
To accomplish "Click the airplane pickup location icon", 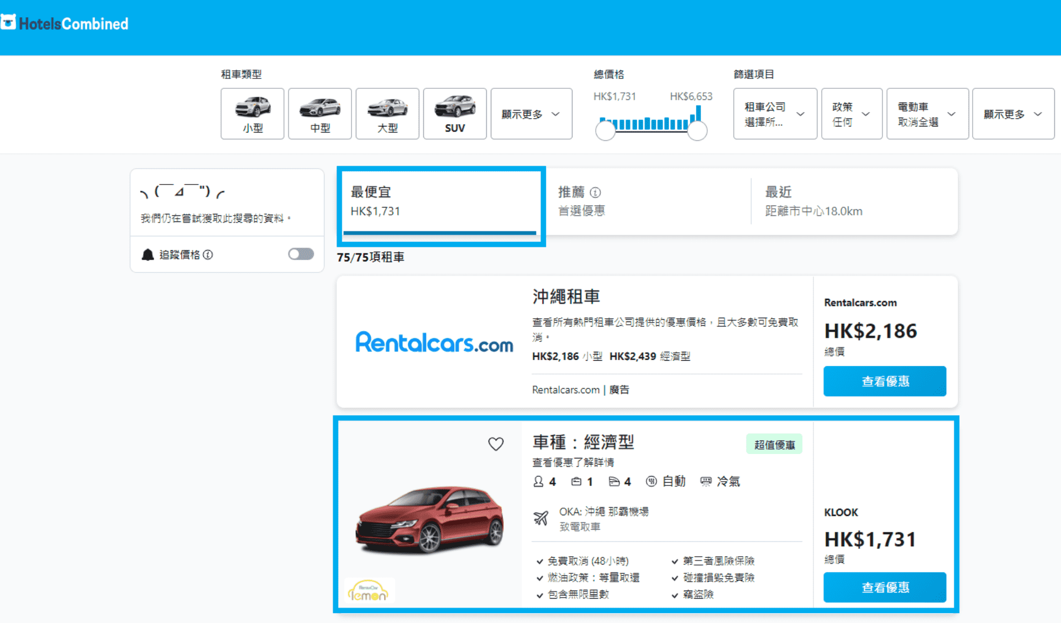I will coord(541,518).
